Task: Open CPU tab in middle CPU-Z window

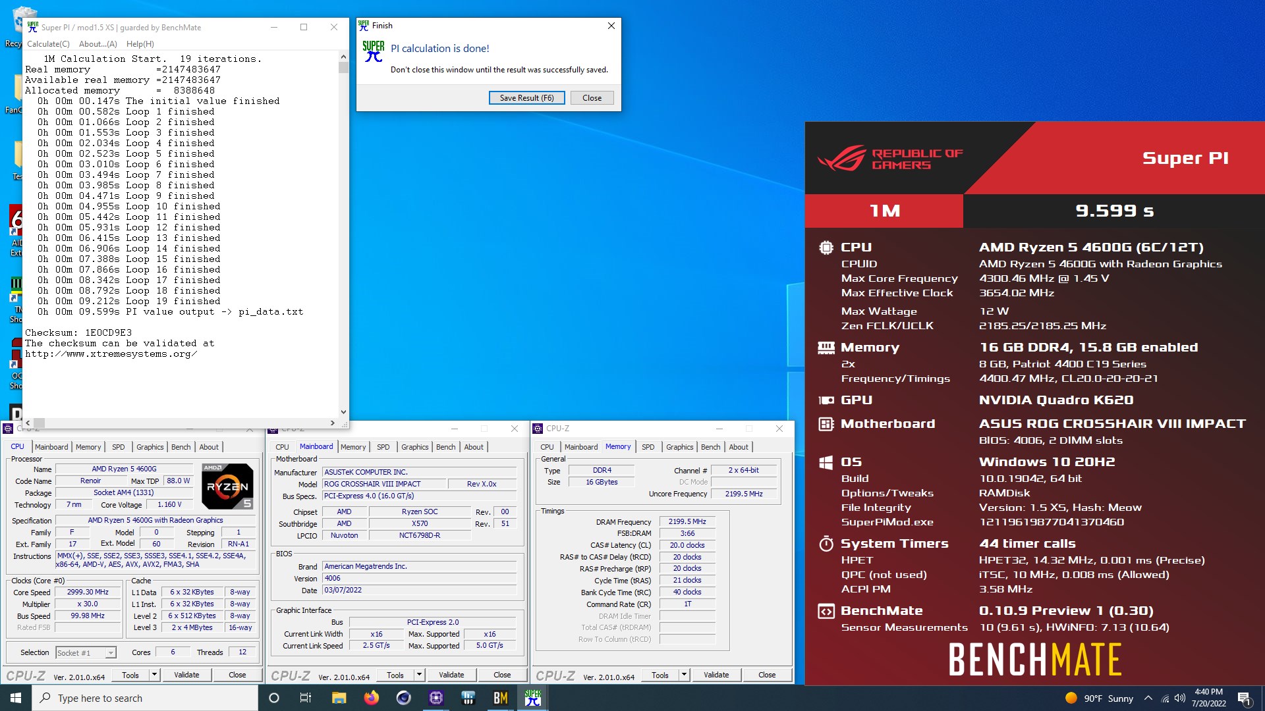Action: (282, 447)
